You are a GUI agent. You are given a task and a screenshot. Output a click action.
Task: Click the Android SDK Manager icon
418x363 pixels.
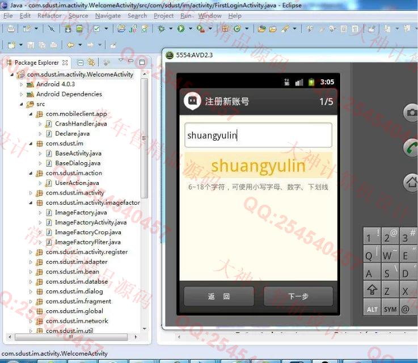click(68, 28)
